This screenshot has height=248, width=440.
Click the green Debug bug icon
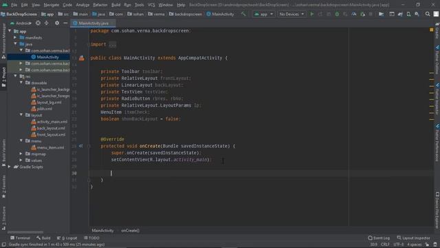tap(337, 14)
